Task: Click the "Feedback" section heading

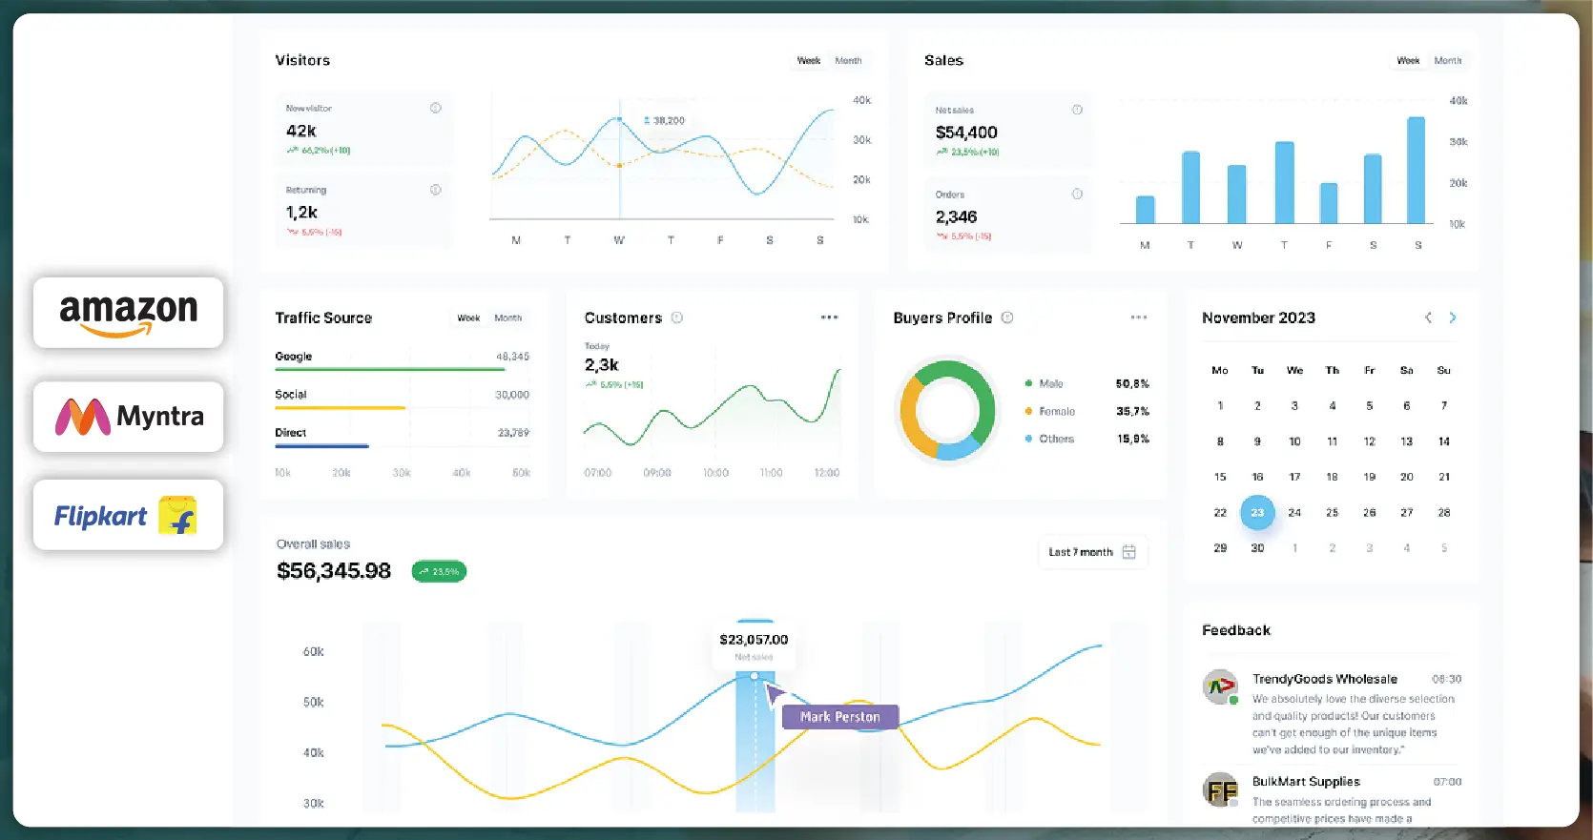Action: [x=1236, y=630]
